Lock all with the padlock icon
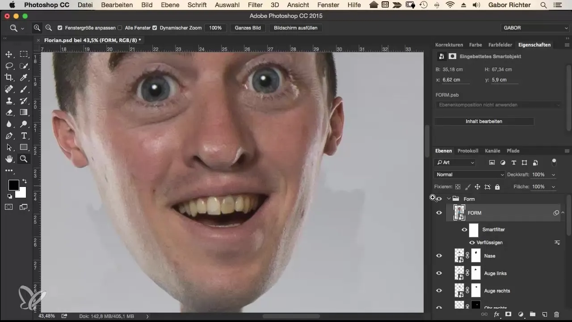 pyautogui.click(x=497, y=187)
